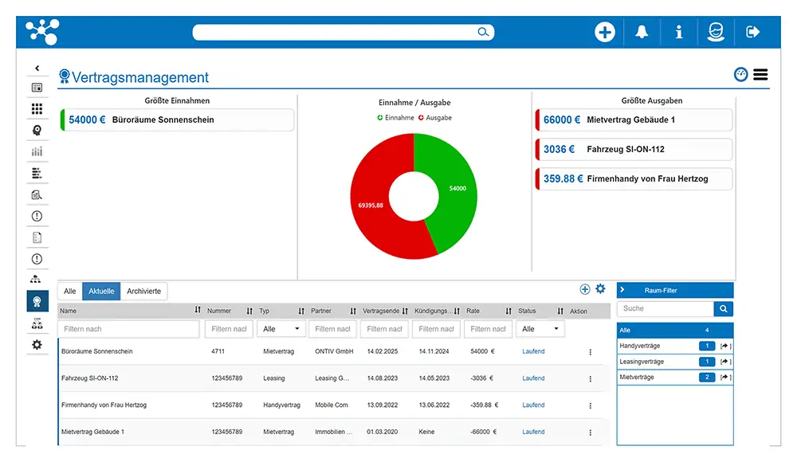Open the user profile avatar icon
This screenshot has height=462, width=797.
pyautogui.click(x=716, y=32)
